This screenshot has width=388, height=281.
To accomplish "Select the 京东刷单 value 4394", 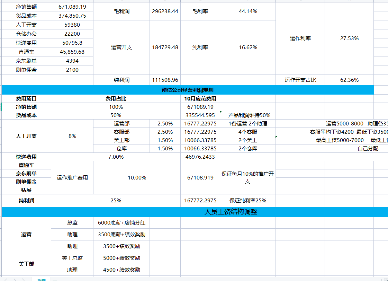I will click(x=72, y=61).
